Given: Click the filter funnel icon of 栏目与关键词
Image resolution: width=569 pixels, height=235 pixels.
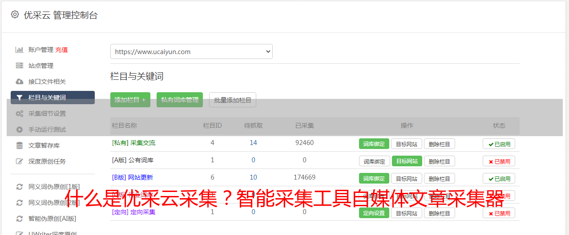Looking at the screenshot, I should pos(19,98).
